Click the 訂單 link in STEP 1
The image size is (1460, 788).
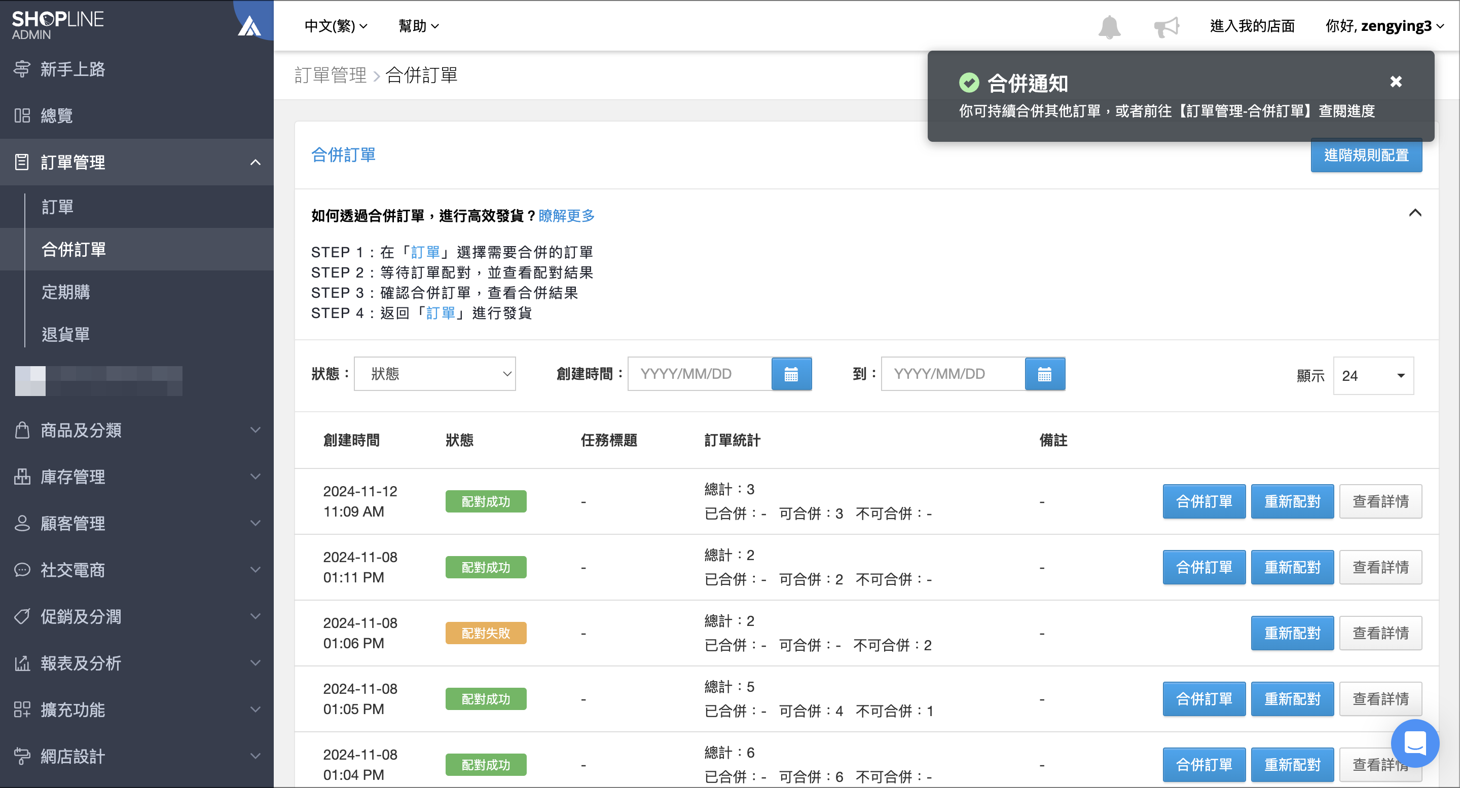pyautogui.click(x=426, y=252)
